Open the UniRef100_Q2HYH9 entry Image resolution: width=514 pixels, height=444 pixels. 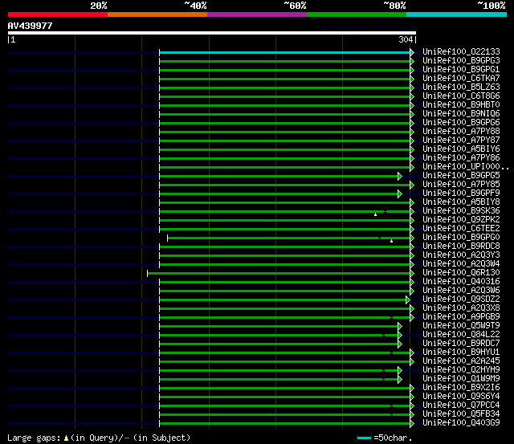pyautogui.click(x=461, y=370)
